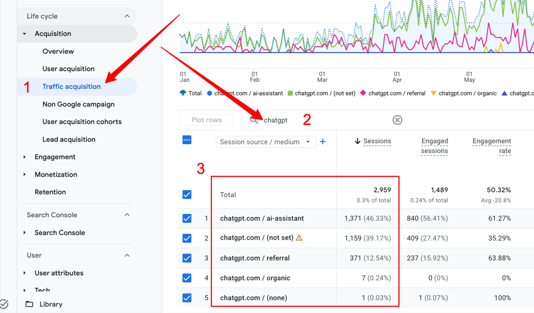Viewport: 534px width, 313px height.
Task: Click the chatgpt.com / referral legend label
Action: [397, 93]
